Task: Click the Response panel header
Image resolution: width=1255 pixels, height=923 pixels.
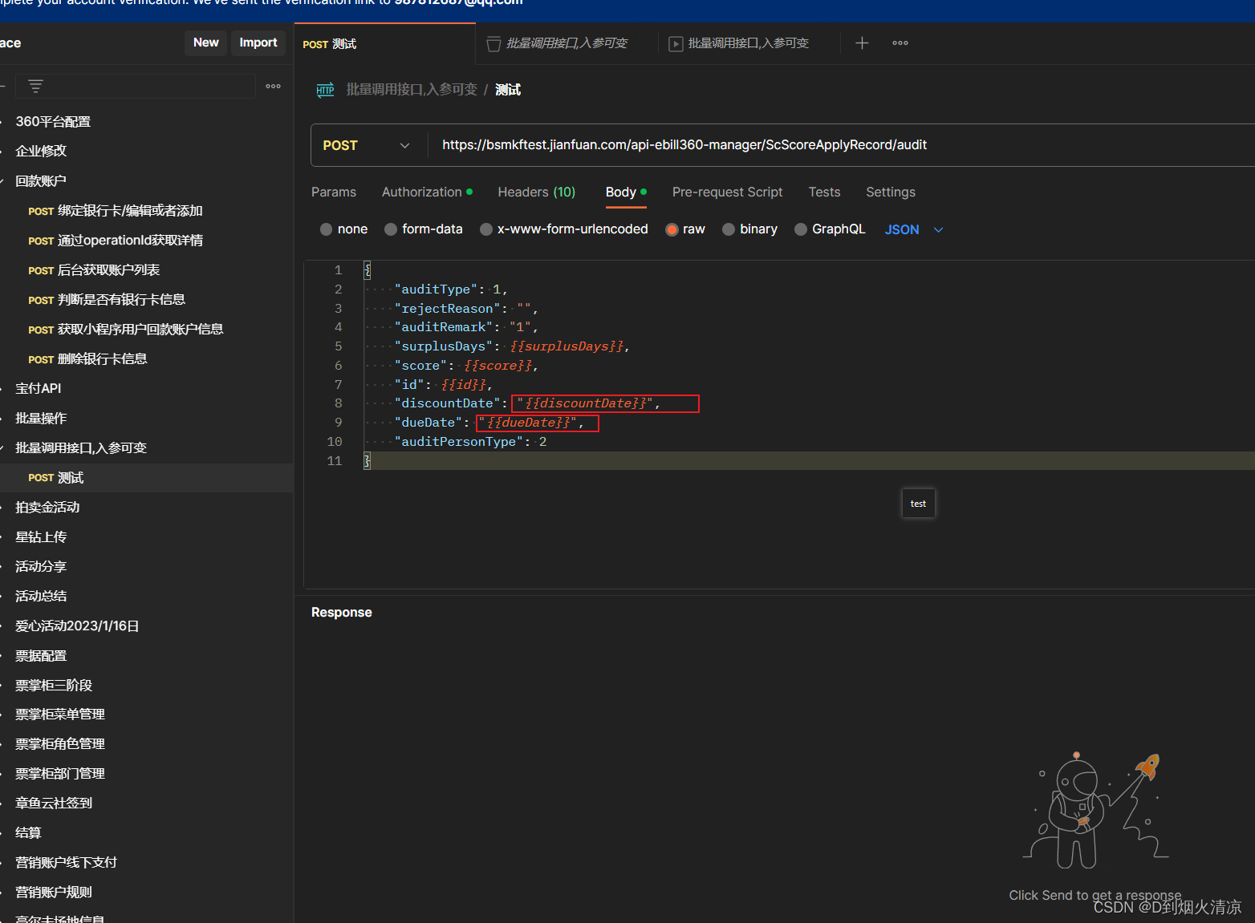Action: click(x=342, y=613)
